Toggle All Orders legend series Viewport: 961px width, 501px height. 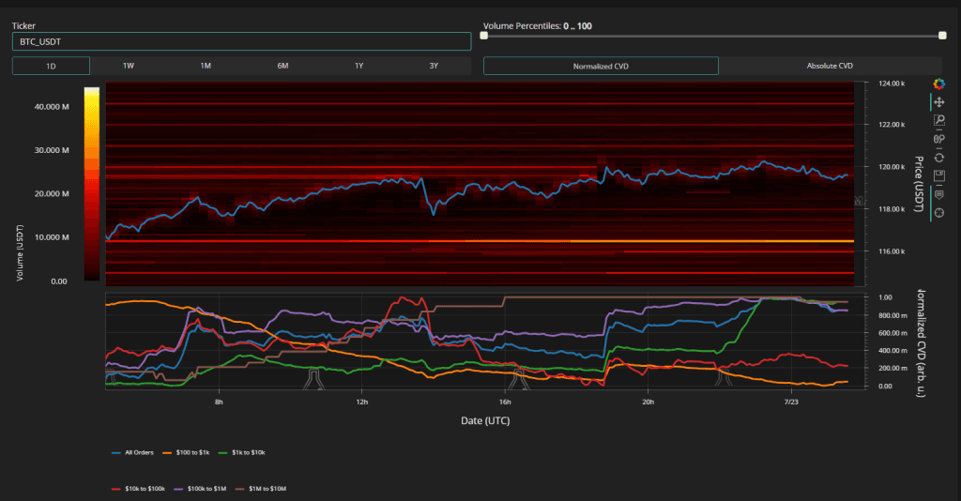point(132,452)
